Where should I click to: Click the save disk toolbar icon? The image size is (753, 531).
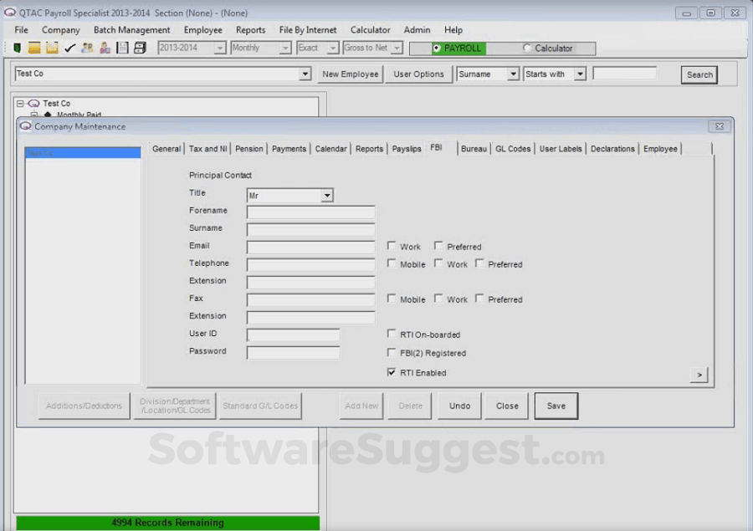[122, 48]
